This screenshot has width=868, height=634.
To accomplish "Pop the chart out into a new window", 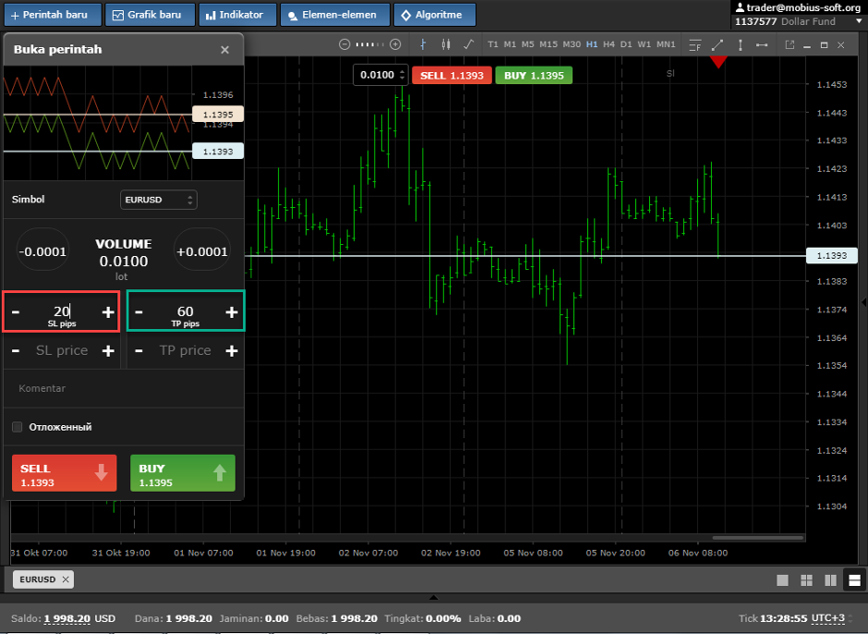I will pos(790,44).
